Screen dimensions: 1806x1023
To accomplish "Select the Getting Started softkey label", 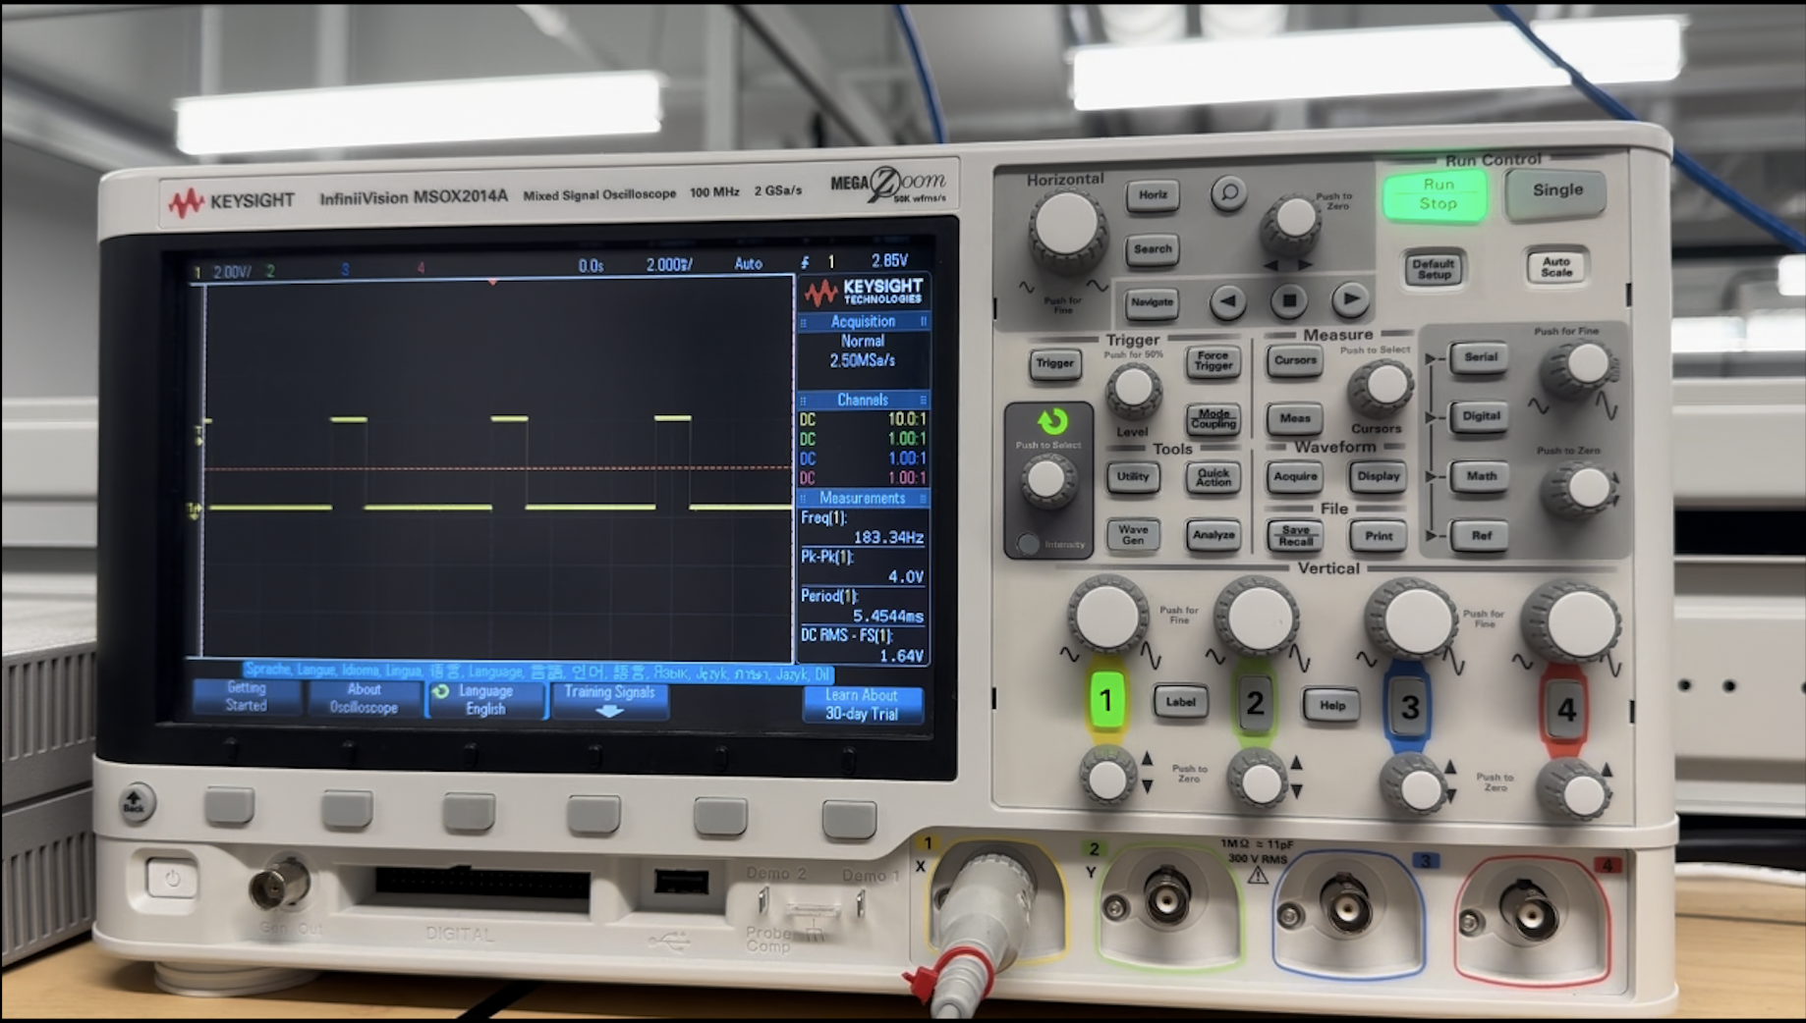I will [246, 697].
